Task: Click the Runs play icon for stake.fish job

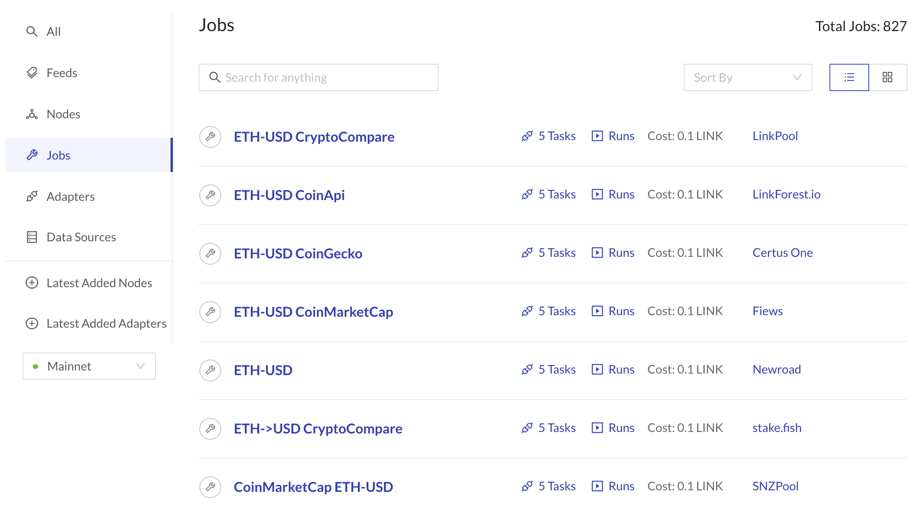Action: pos(597,428)
